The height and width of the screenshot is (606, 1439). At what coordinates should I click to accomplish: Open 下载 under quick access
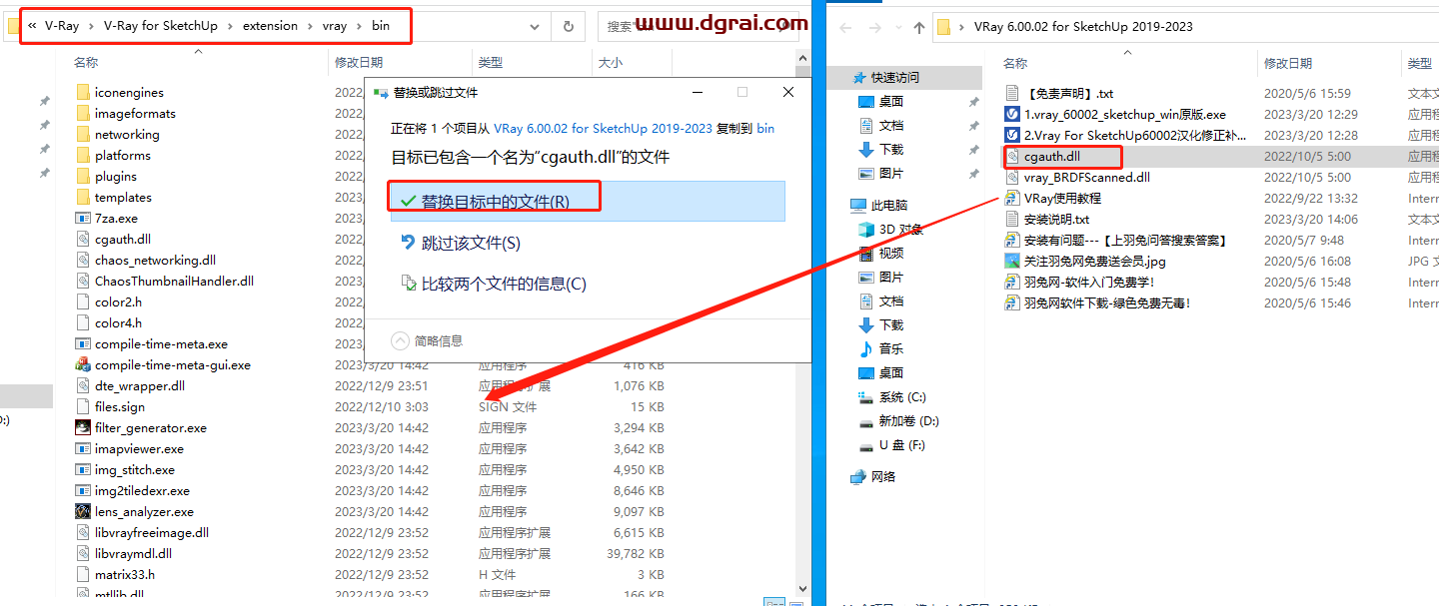(890, 149)
